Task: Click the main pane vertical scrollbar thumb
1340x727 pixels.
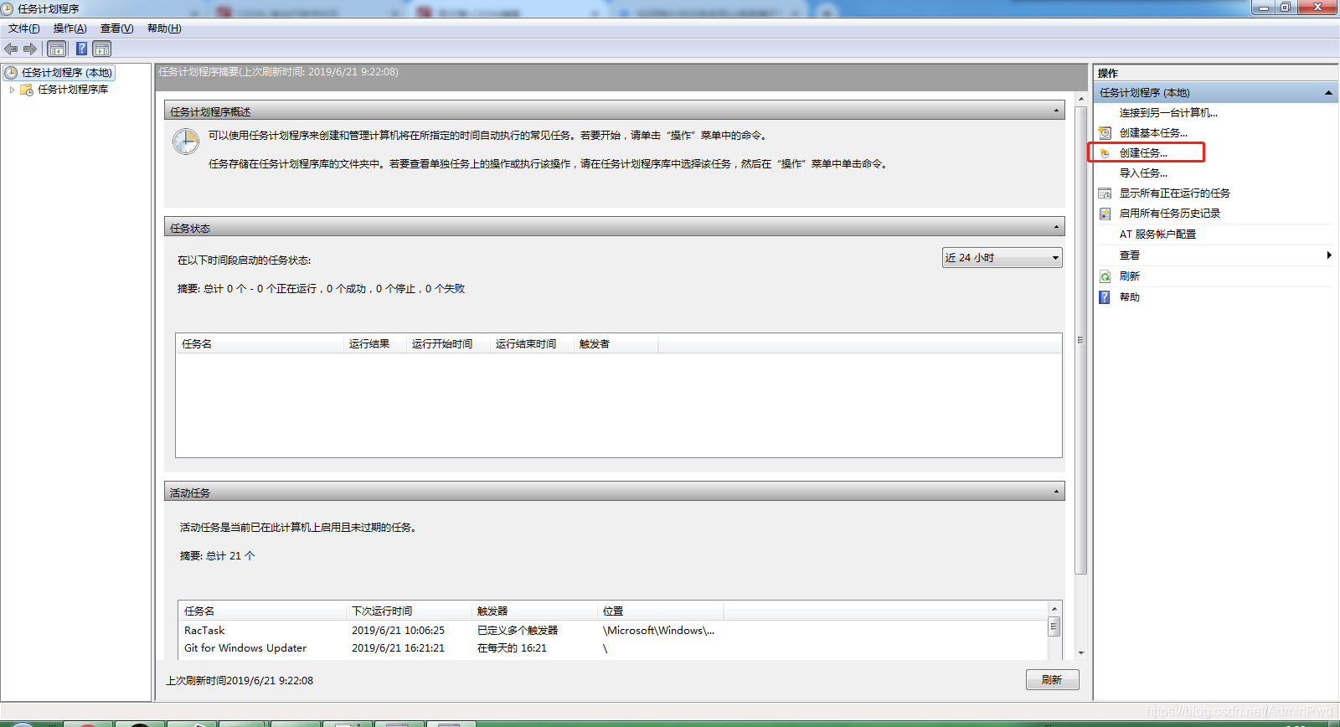Action: 1081,339
